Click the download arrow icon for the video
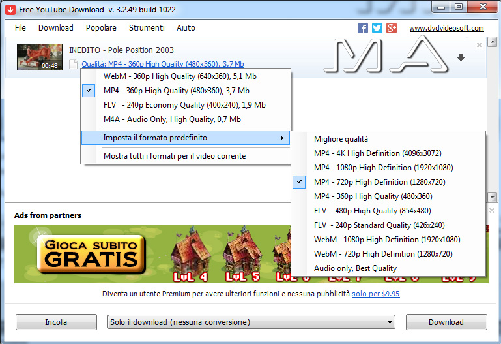This screenshot has width=501, height=344. 461,57
